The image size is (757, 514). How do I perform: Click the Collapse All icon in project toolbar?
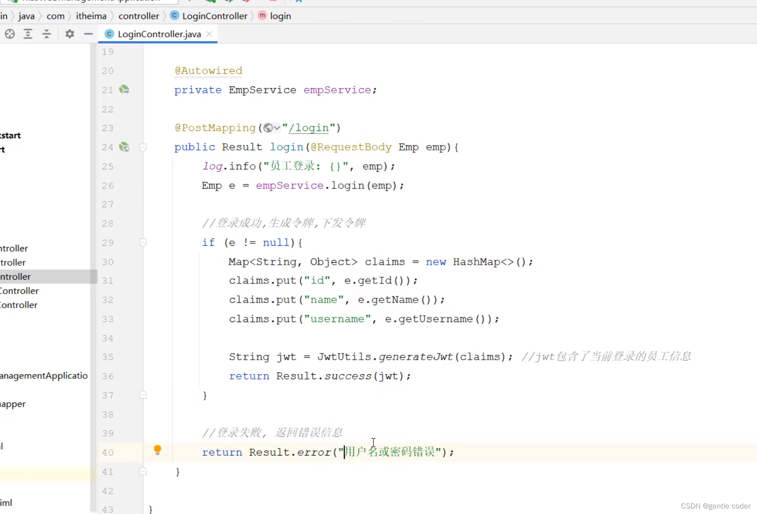pyautogui.click(x=47, y=34)
